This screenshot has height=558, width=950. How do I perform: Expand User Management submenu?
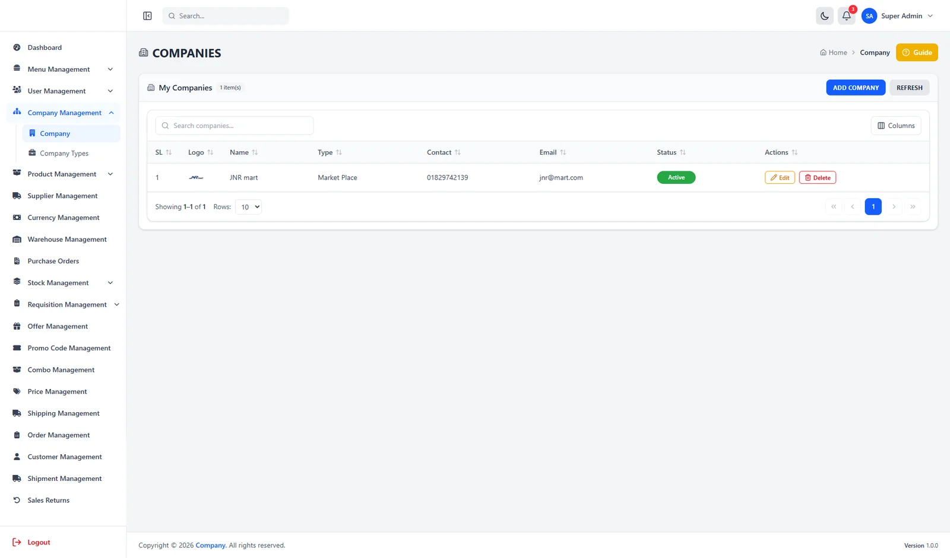pyautogui.click(x=63, y=91)
